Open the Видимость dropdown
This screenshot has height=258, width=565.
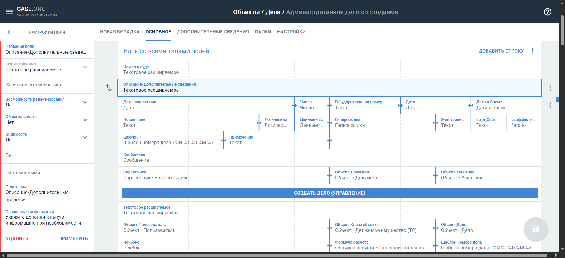click(85, 137)
